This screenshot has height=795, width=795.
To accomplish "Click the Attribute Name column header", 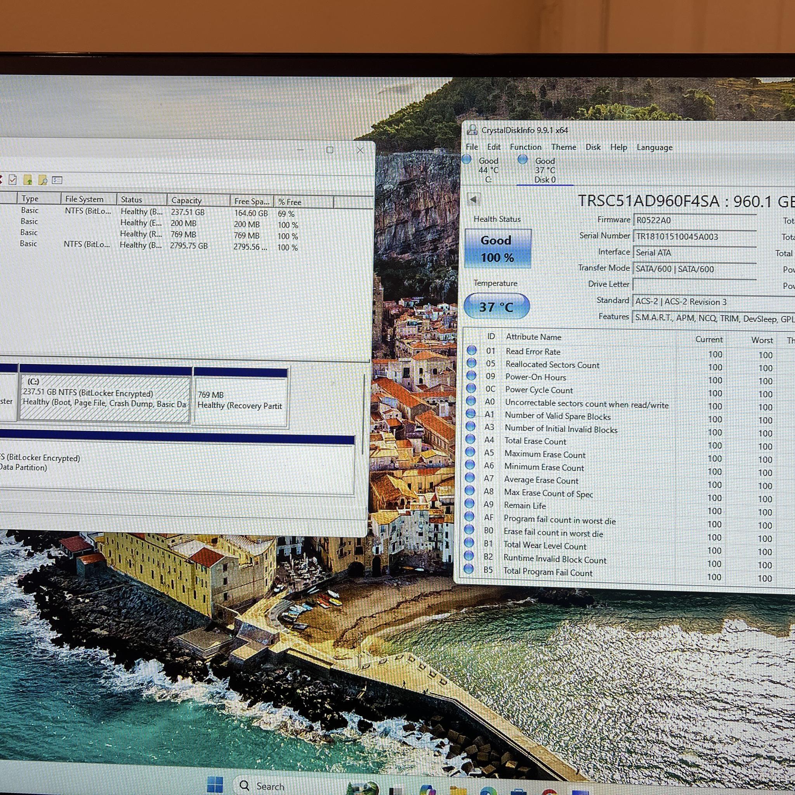I will click(x=534, y=337).
